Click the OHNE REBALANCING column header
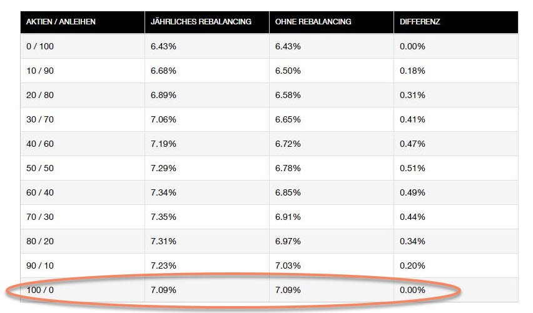 click(x=313, y=22)
